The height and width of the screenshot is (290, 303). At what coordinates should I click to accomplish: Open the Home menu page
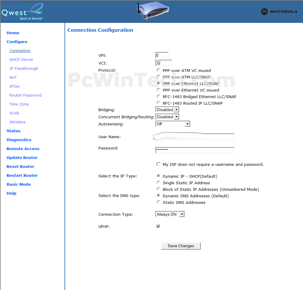[13, 33]
